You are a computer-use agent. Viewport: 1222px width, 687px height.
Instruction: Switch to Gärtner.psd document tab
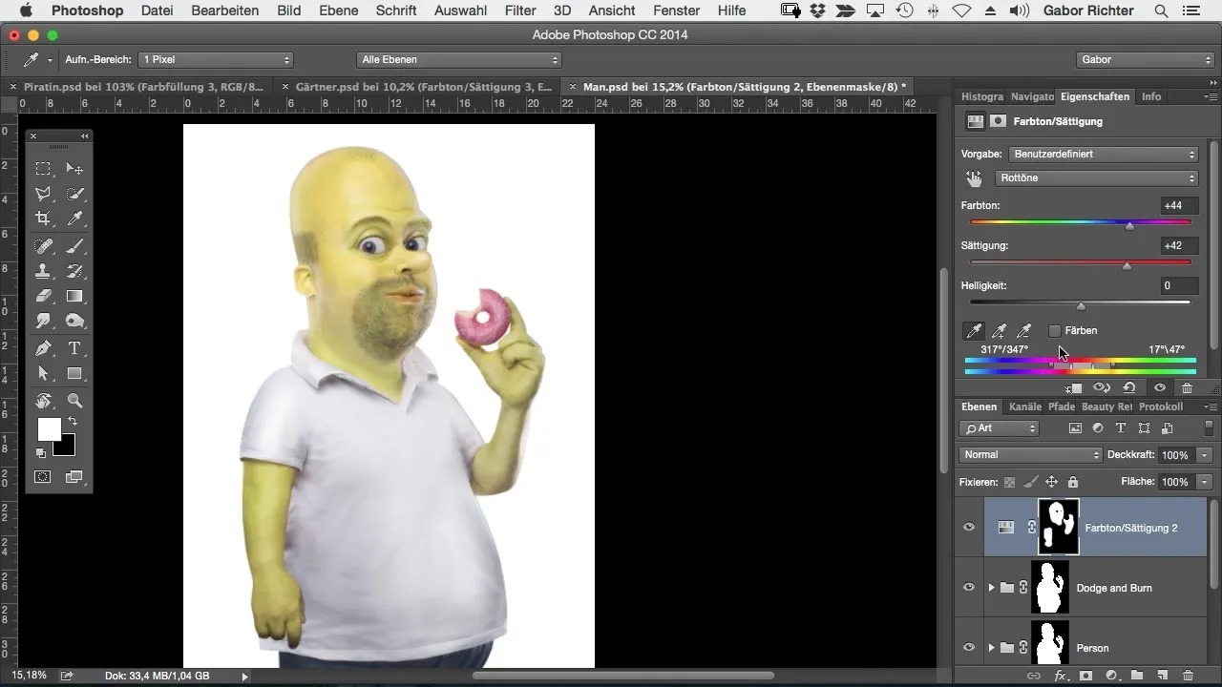pyautogui.click(x=424, y=86)
